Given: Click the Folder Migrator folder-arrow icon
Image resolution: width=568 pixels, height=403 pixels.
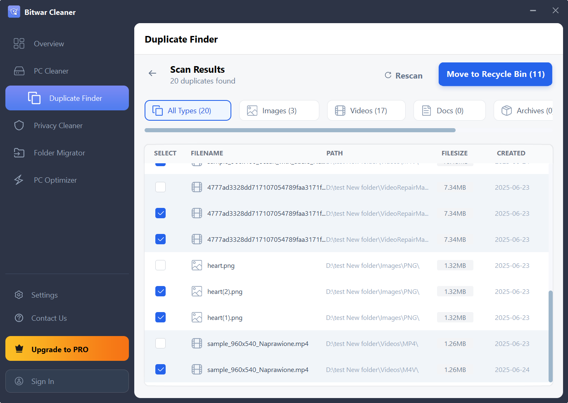Looking at the screenshot, I should pos(19,153).
